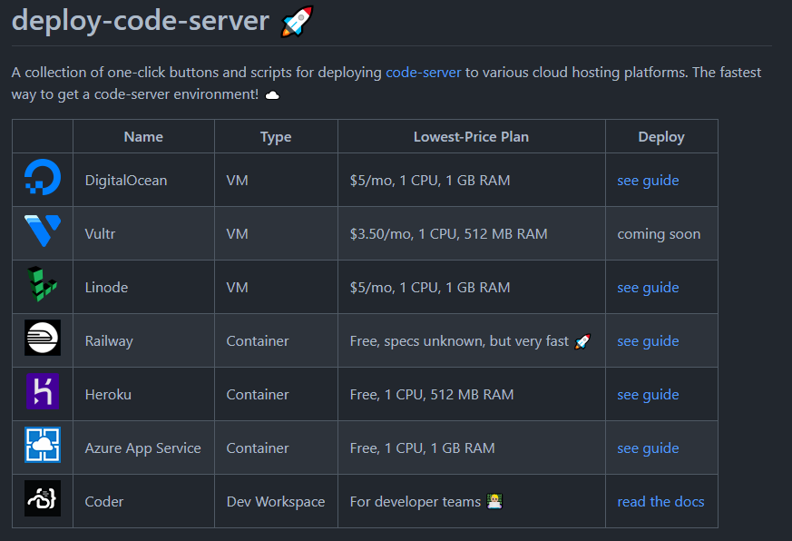Click the 'VM' type in the Linode row
This screenshot has height=541, width=792.
pos(238,288)
